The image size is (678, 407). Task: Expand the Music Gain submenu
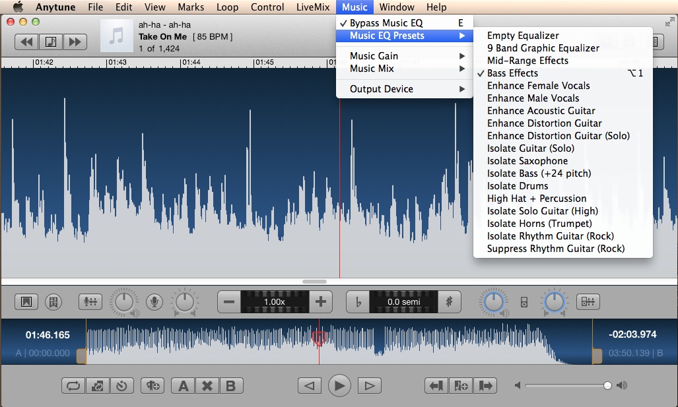405,55
